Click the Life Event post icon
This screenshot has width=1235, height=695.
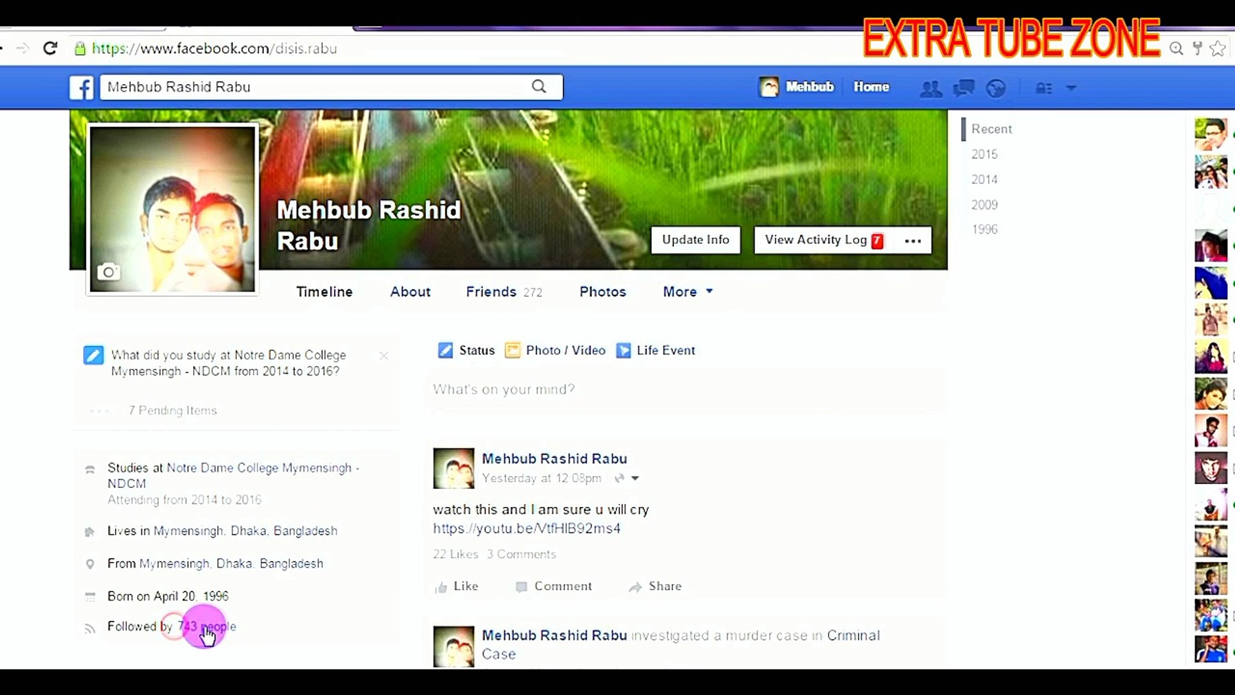point(623,350)
